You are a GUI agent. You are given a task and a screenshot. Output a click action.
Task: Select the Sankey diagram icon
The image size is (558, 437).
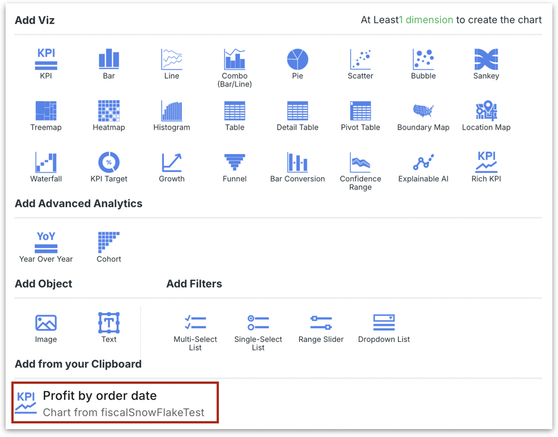(x=486, y=59)
